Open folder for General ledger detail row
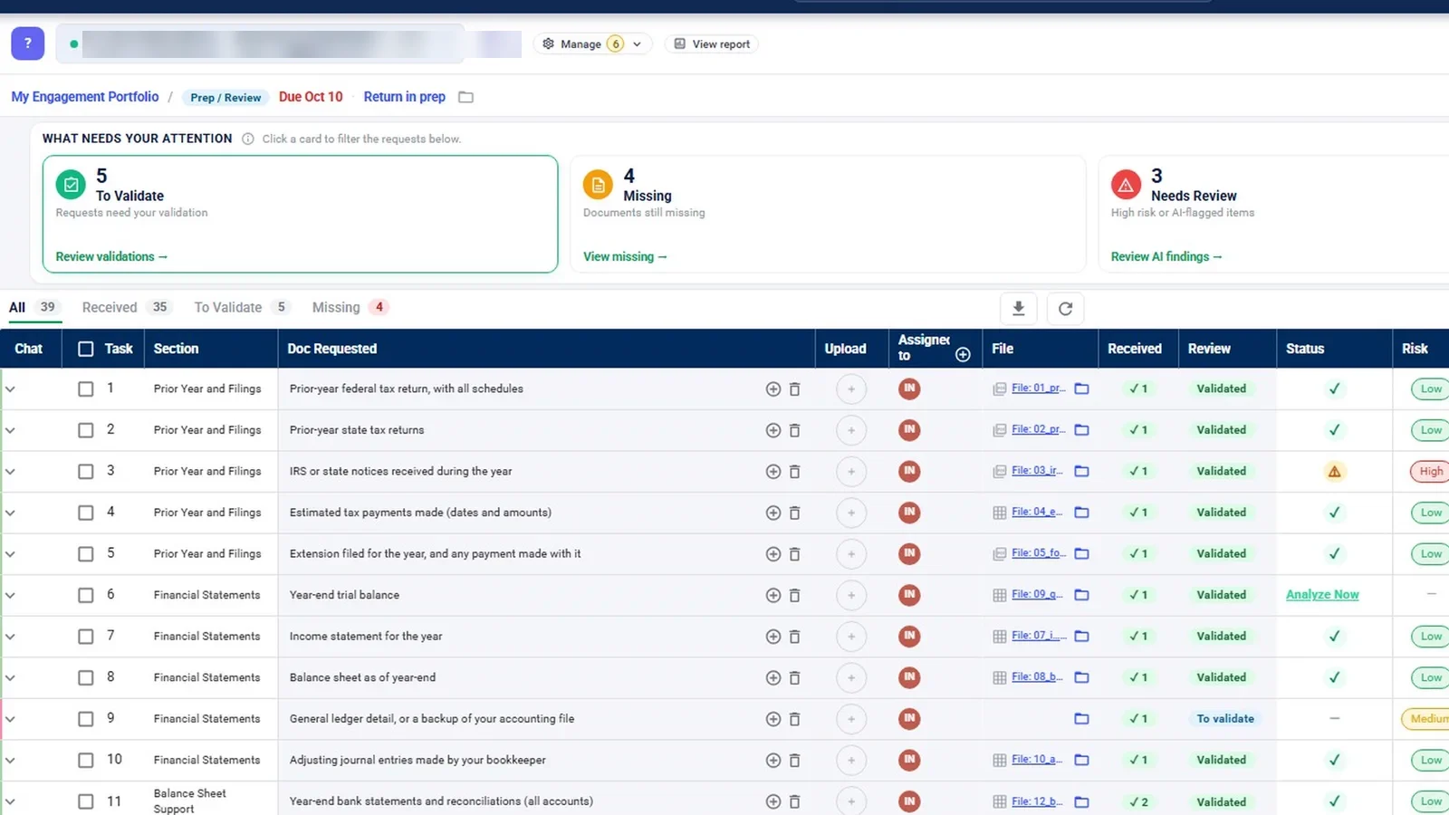Screen dimensions: 1449x815 pos(1081,719)
